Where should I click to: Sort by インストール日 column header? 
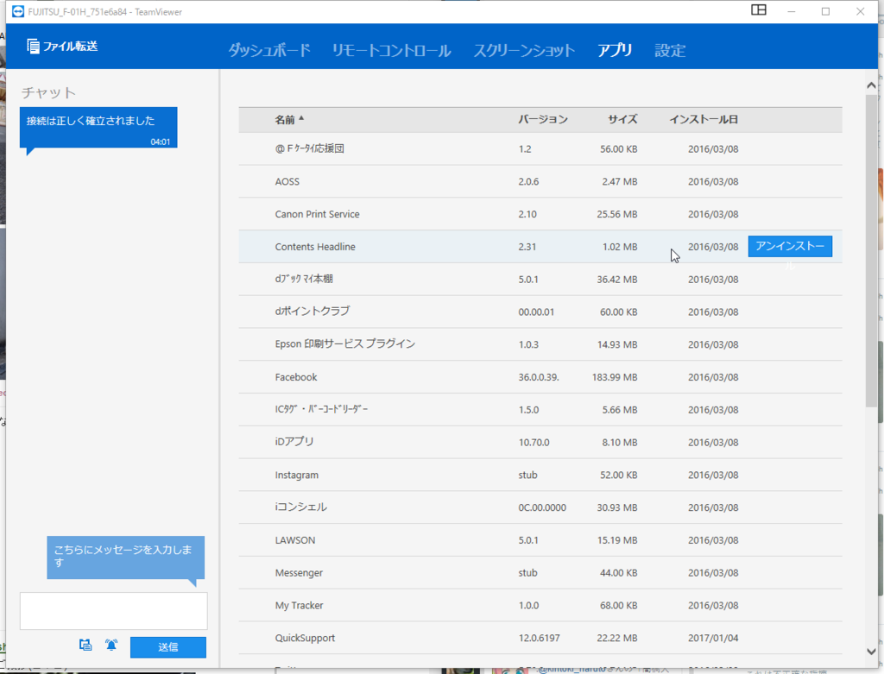tap(704, 119)
